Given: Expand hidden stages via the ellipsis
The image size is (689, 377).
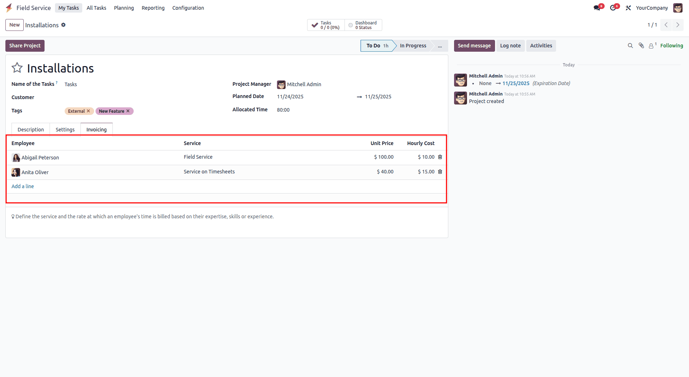Looking at the screenshot, I should (440, 46).
